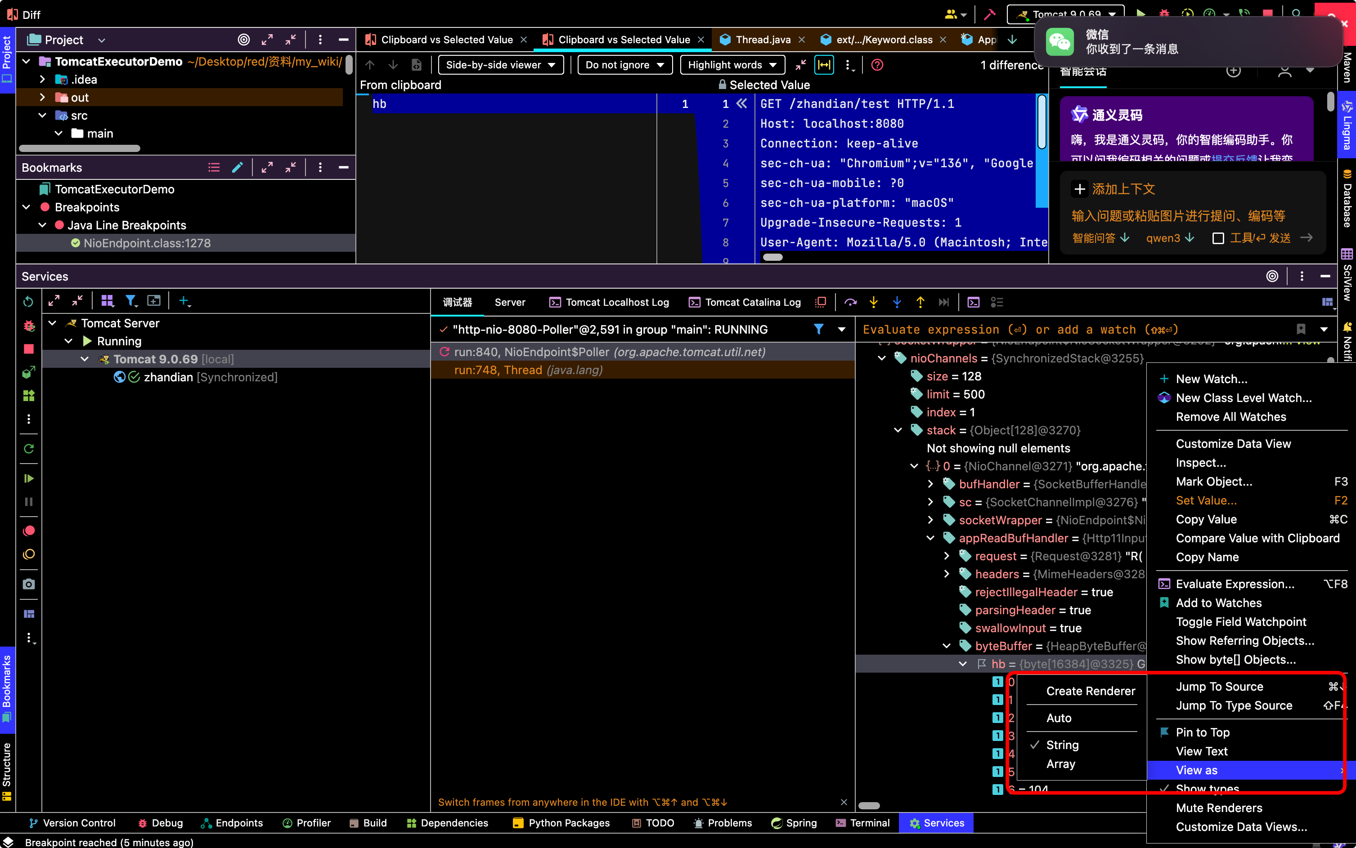Open the Highlight words dropdown
Screen dimensions: 1356x848
(x=732, y=65)
